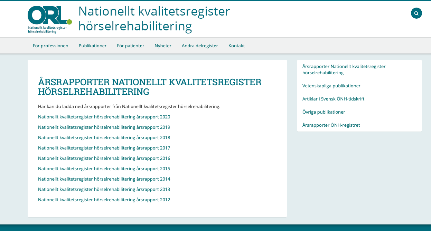431x231 pixels.
Task: Open the årsrapport 2016 link
Action: 104,158
